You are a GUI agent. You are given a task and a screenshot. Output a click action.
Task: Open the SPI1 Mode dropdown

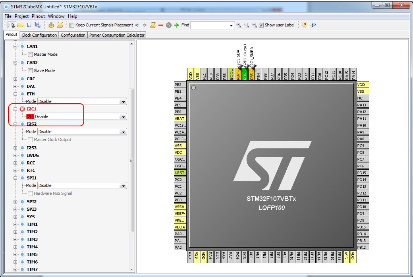[82, 186]
